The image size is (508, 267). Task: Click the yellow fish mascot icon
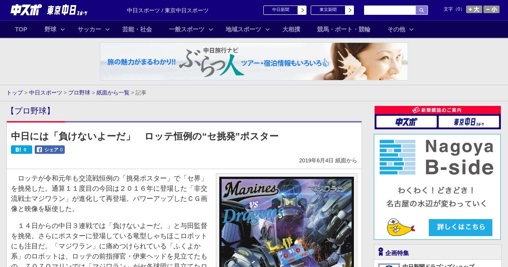click(x=400, y=228)
